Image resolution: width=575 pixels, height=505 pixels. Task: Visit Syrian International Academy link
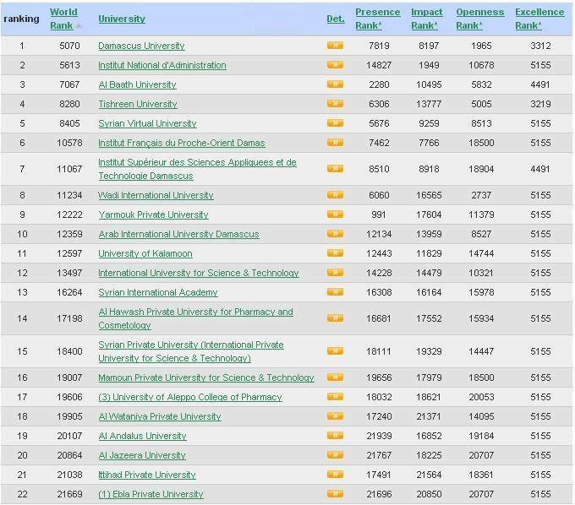click(x=158, y=292)
